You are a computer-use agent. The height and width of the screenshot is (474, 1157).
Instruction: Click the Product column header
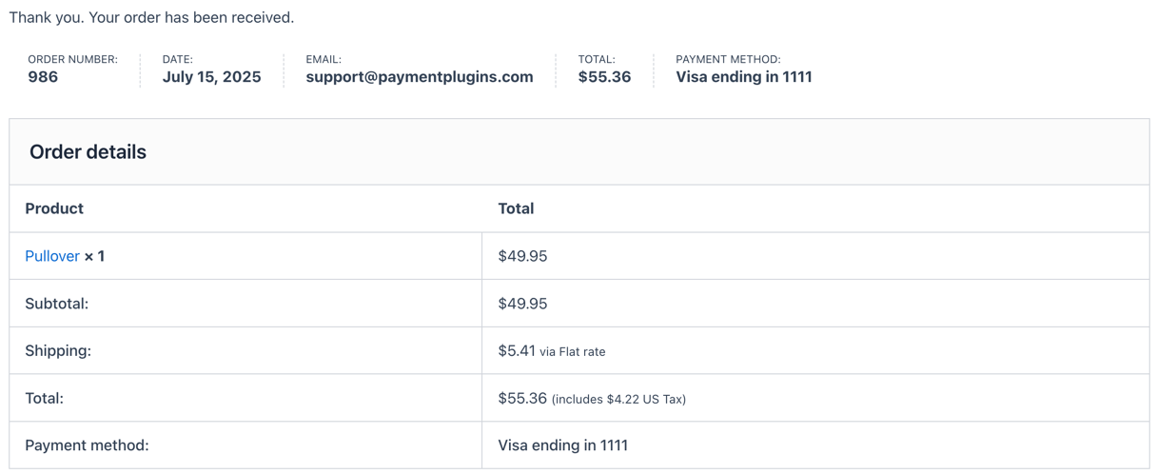point(54,208)
